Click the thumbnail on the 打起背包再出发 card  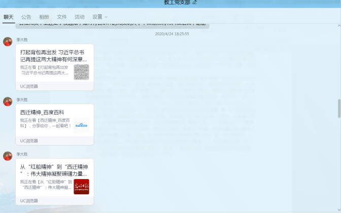pos(81,72)
